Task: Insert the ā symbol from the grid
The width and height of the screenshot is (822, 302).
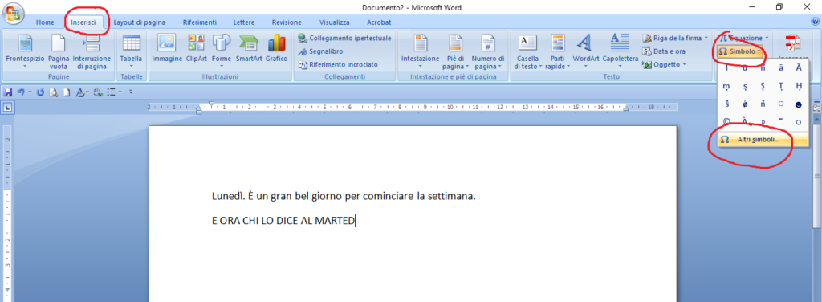Action: point(780,67)
